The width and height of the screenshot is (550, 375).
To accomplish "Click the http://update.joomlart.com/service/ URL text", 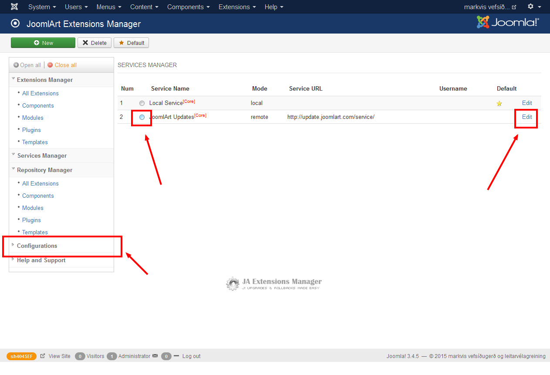I will 331,117.
